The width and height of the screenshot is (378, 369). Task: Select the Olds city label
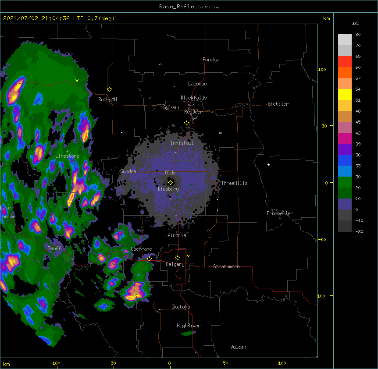point(170,173)
